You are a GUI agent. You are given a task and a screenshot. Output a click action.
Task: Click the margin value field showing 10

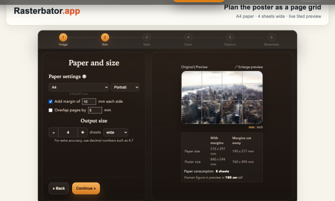(x=89, y=102)
